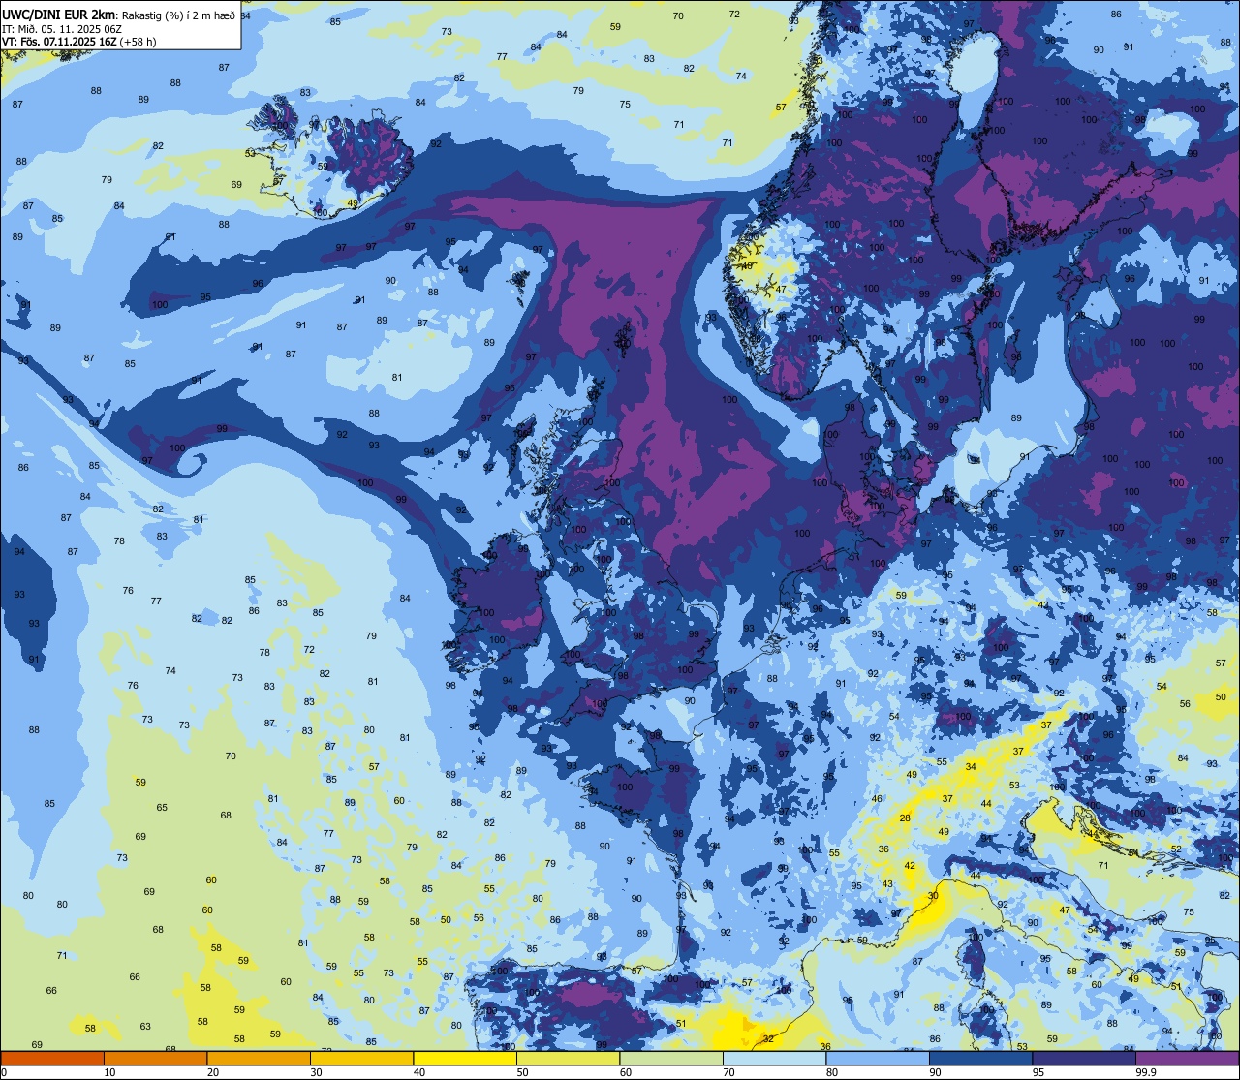Click the UWC/DINI EUR 2km title text
This screenshot has height=1080, width=1240.
(x=59, y=15)
